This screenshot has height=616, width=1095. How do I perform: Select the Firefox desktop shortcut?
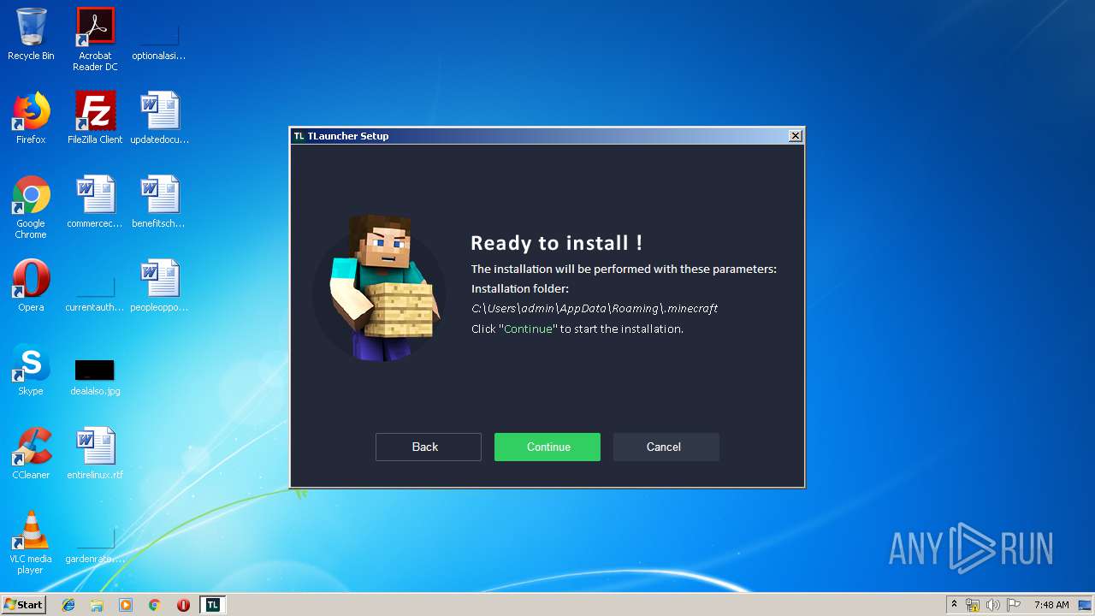pos(31,118)
